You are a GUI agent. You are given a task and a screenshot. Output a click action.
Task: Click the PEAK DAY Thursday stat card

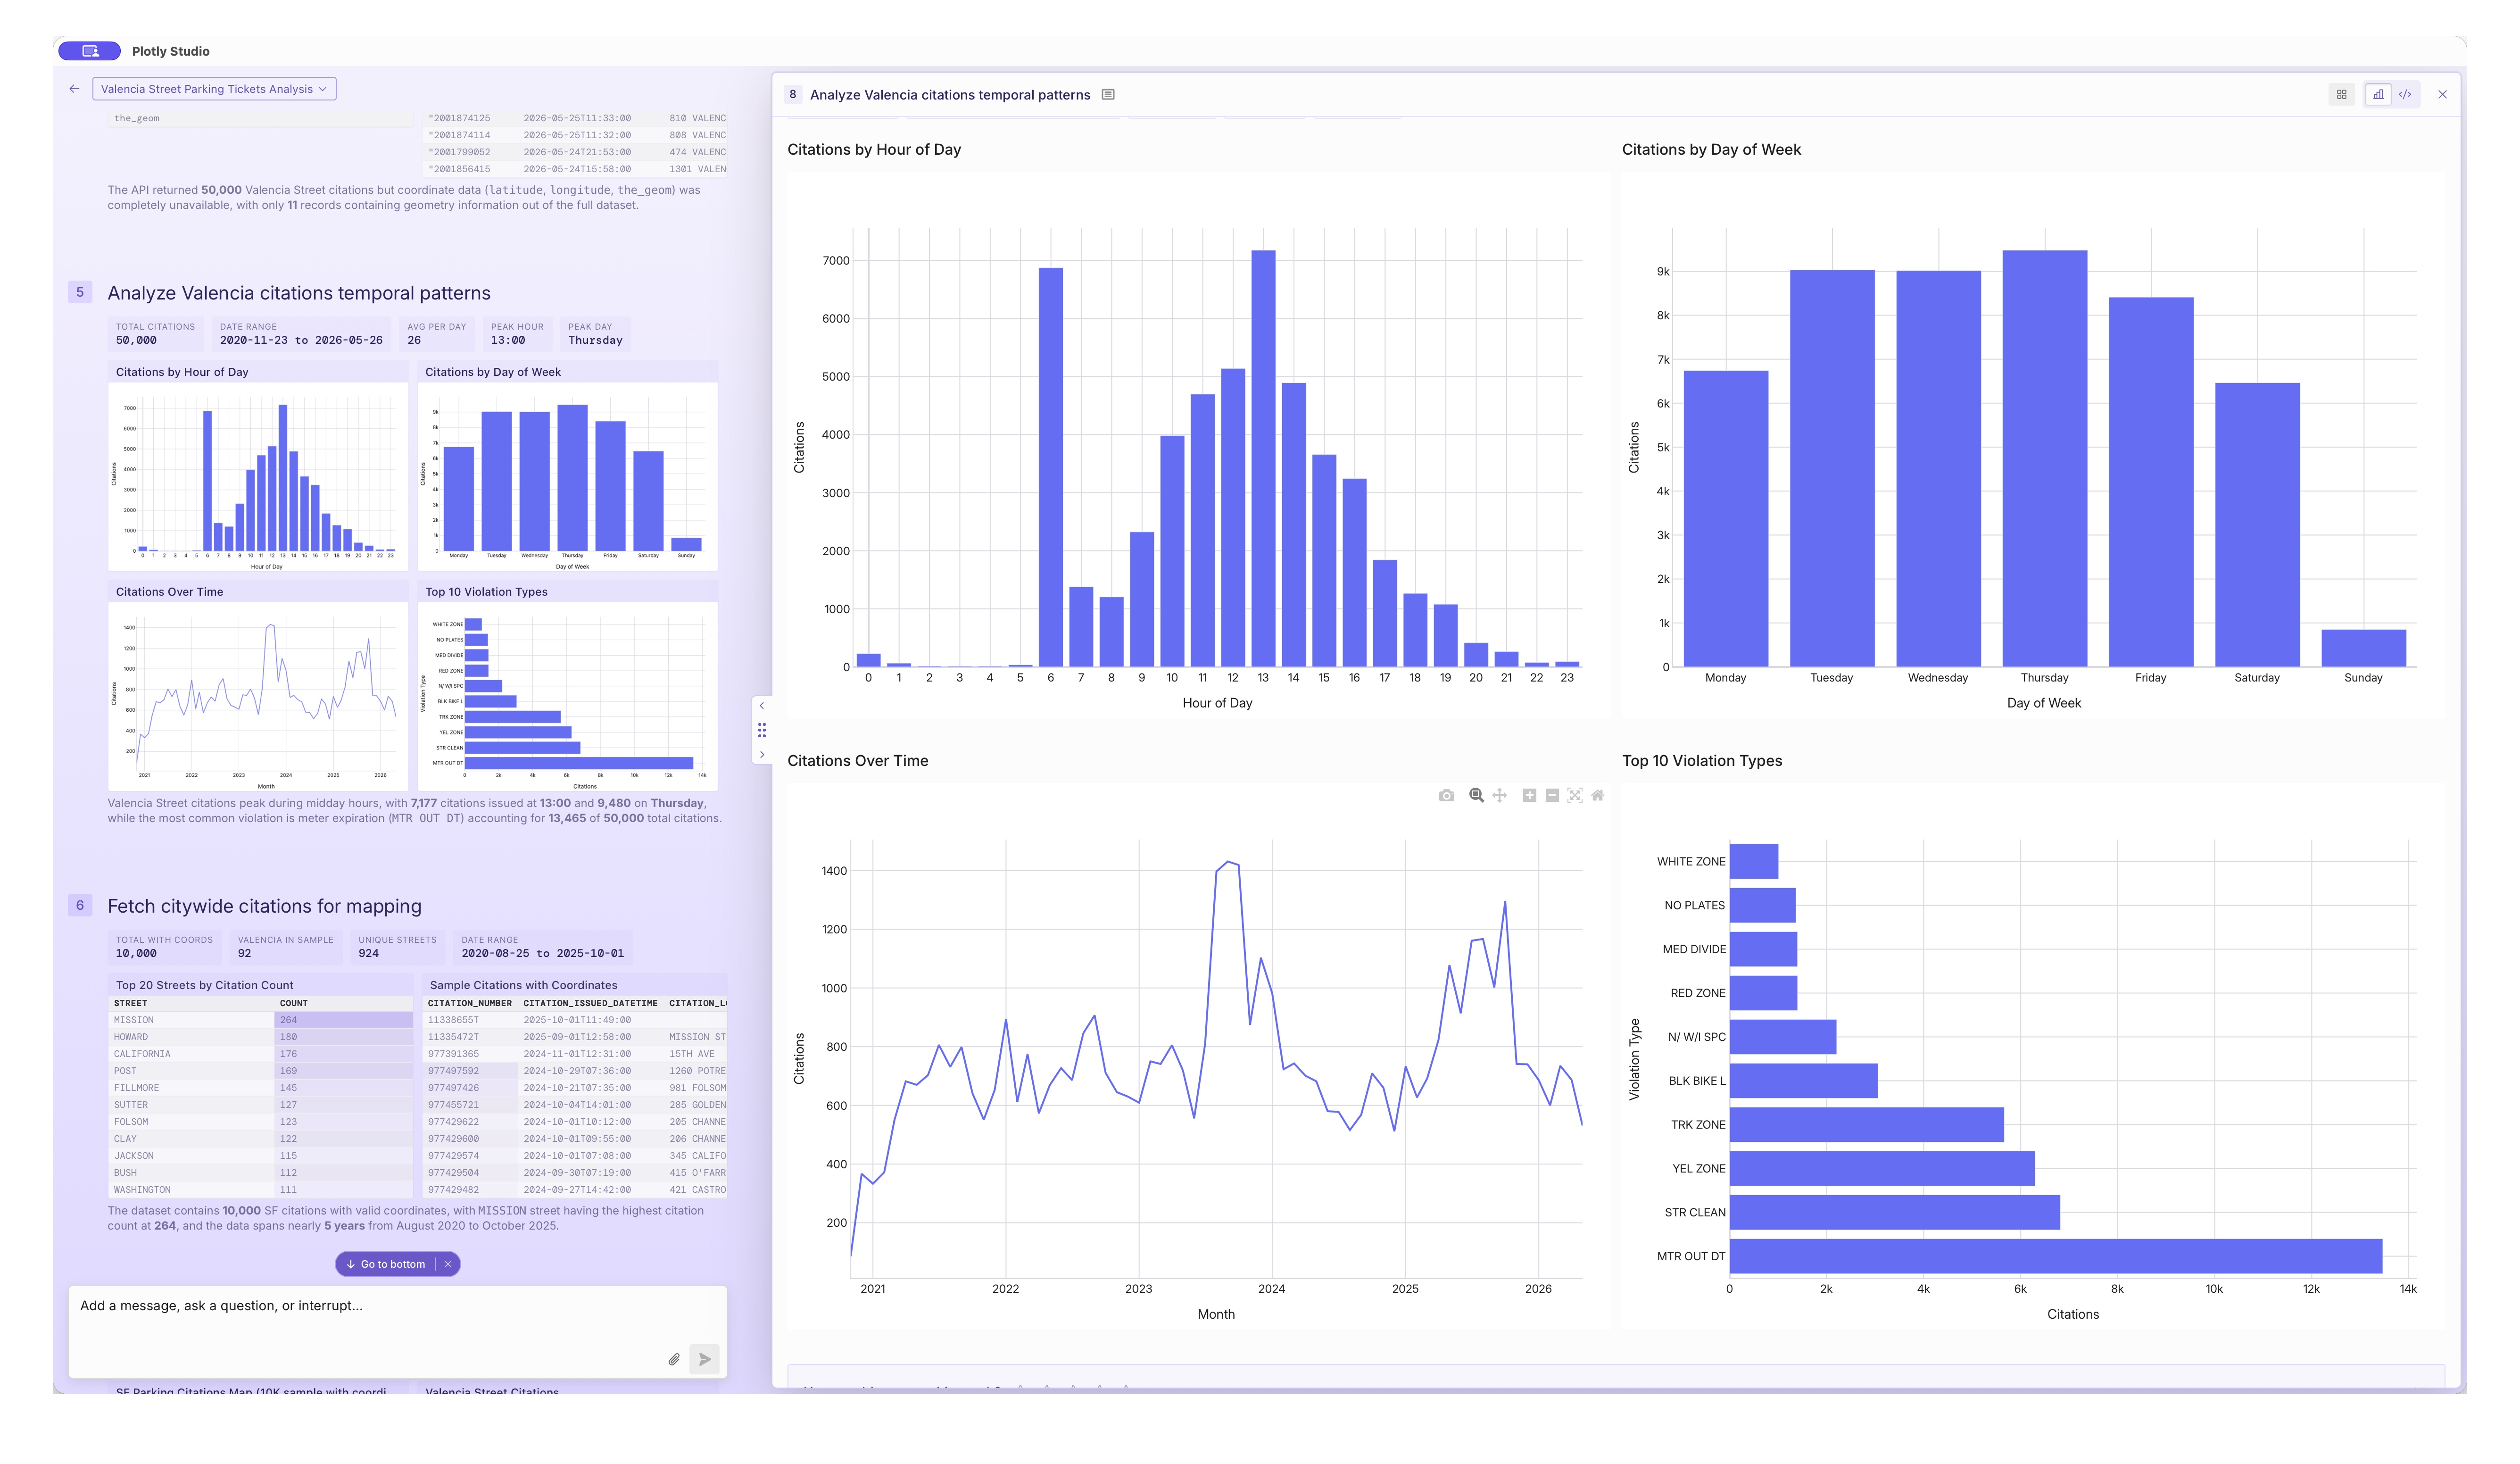coord(595,334)
